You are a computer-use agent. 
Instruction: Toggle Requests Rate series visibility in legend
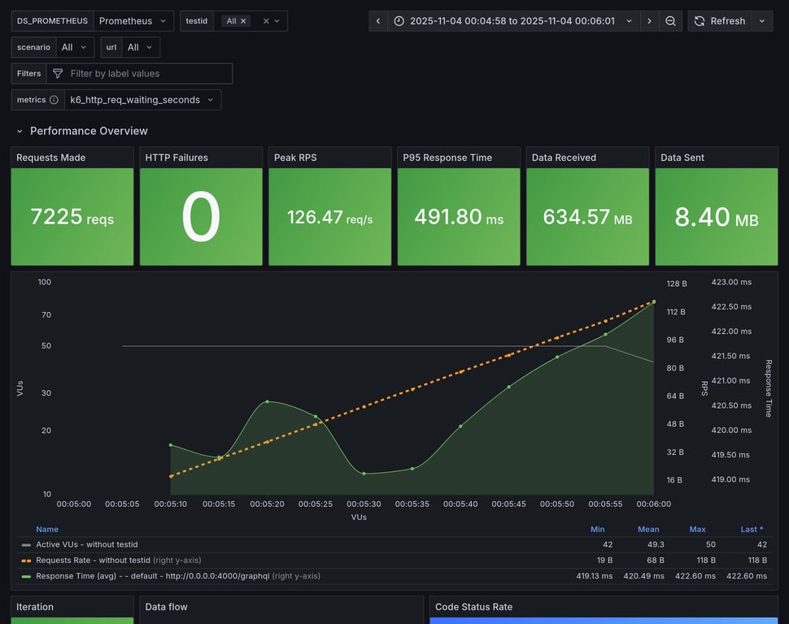pos(94,560)
